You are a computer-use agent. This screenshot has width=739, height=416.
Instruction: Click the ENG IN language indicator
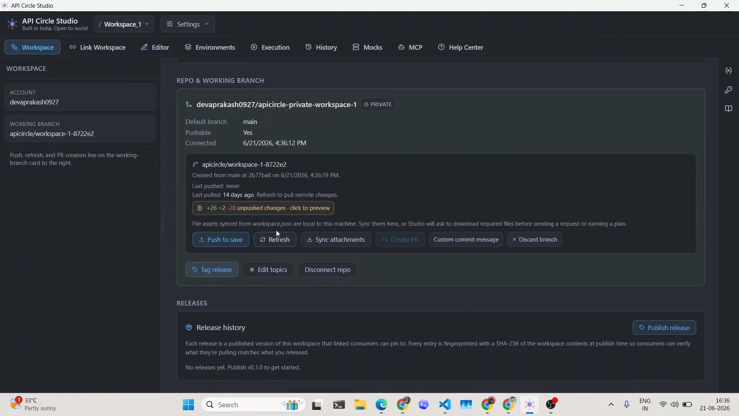click(645, 405)
